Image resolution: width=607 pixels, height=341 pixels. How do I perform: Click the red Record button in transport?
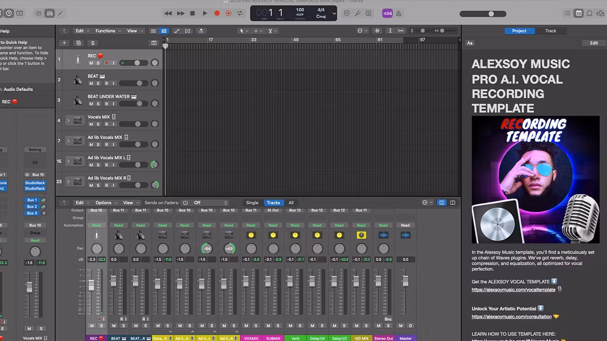[x=217, y=13]
